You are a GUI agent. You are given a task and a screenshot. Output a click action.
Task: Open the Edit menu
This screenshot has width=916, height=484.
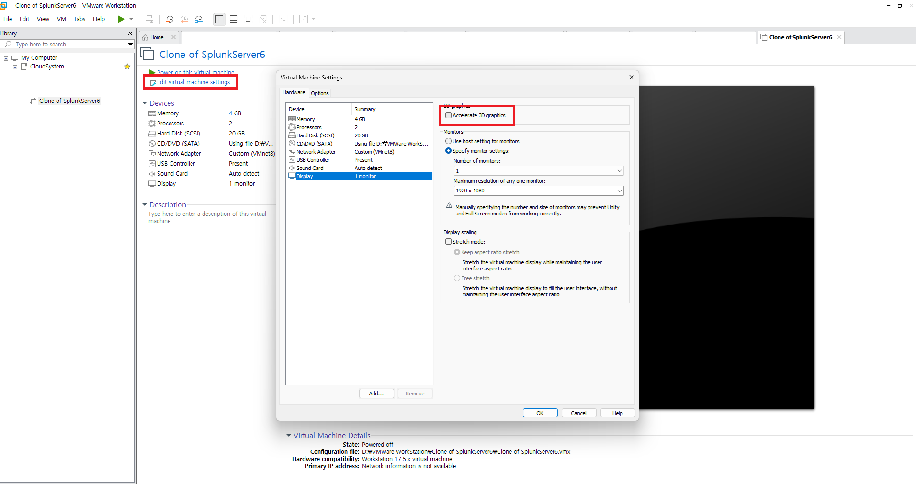(x=24, y=19)
